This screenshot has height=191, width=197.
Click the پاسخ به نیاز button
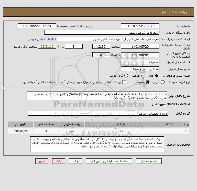click(x=149, y=161)
